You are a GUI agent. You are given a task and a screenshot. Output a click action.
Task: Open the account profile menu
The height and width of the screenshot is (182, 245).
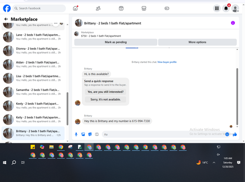point(235,8)
